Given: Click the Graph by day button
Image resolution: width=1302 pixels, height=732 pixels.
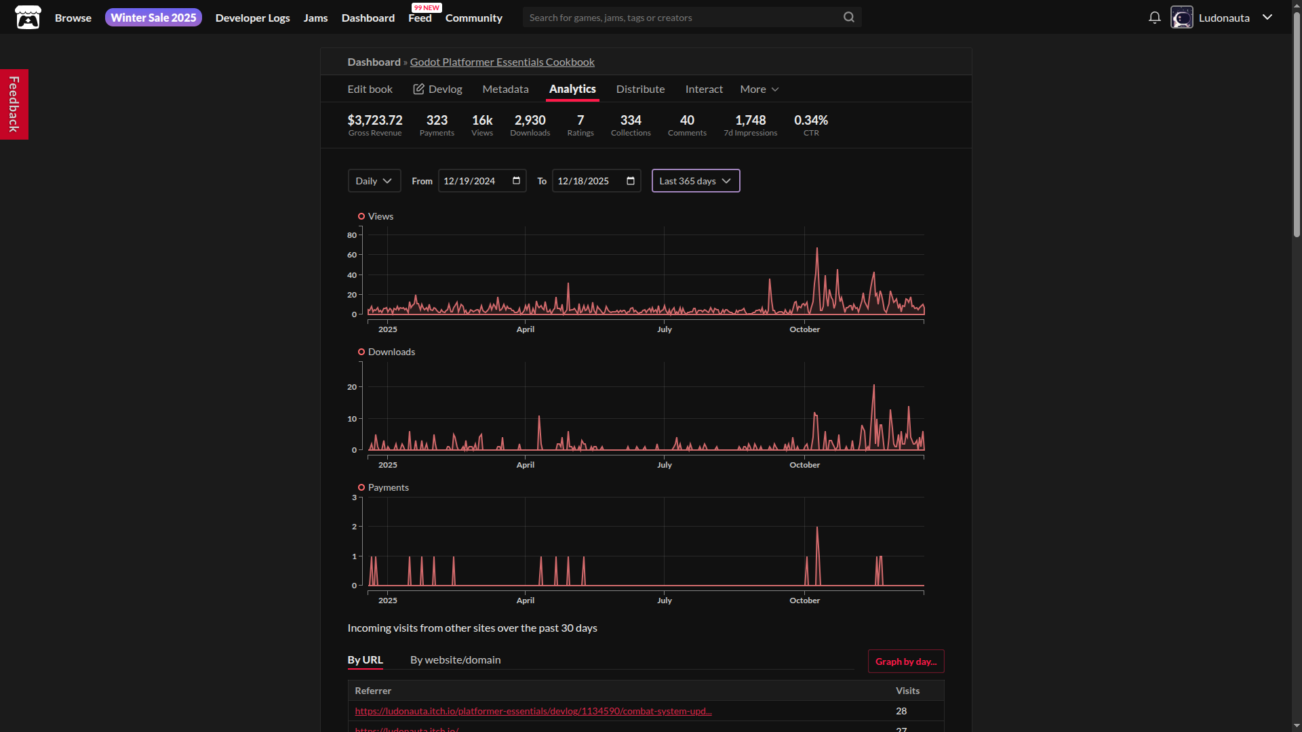Looking at the screenshot, I should (905, 662).
